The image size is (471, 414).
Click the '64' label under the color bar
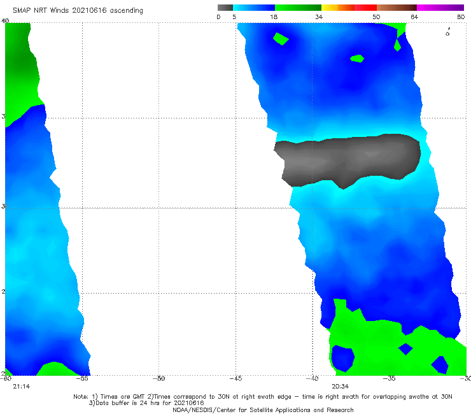[x=414, y=17]
